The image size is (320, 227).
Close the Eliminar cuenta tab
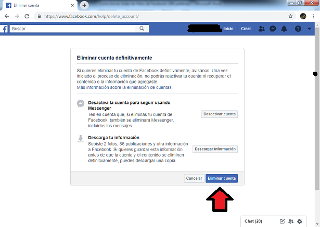[72, 5]
